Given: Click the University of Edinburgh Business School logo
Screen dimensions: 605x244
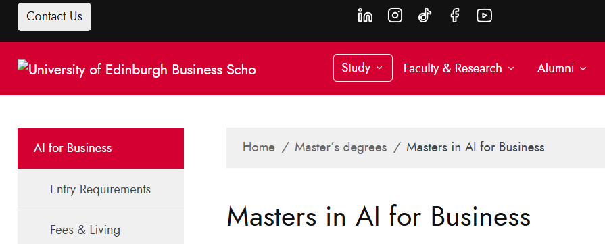Looking at the screenshot, I should pos(137,70).
